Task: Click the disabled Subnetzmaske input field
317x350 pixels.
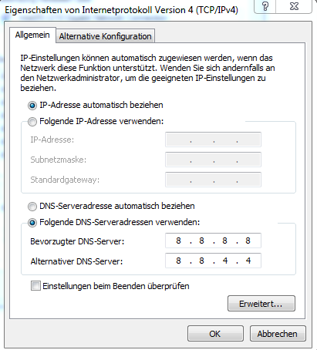Action: [x=213, y=160]
